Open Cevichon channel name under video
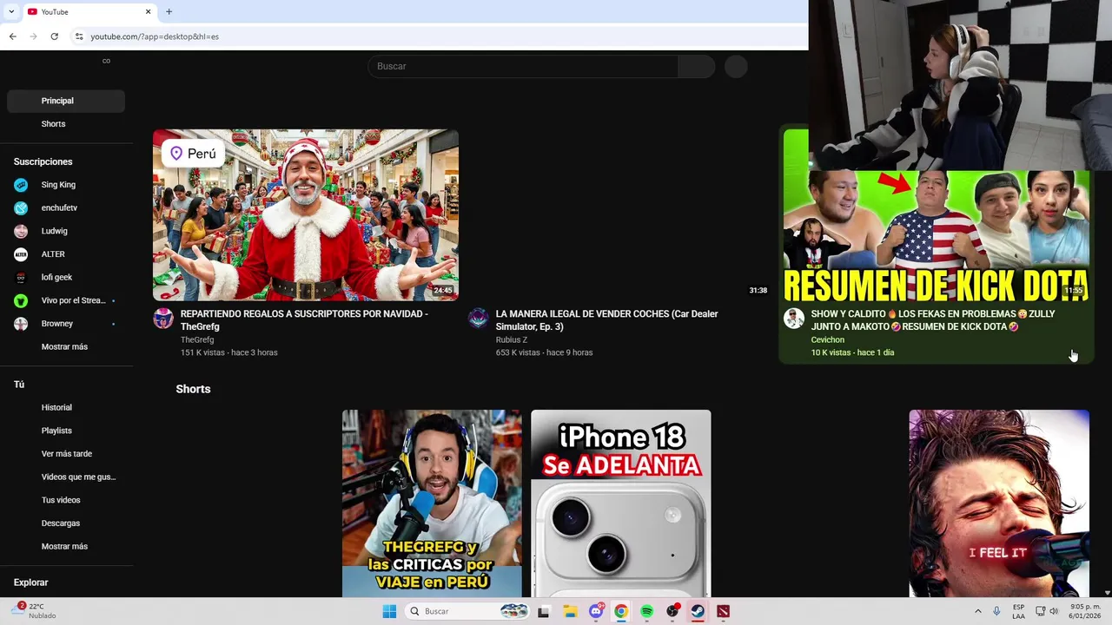1112x625 pixels. (828, 339)
